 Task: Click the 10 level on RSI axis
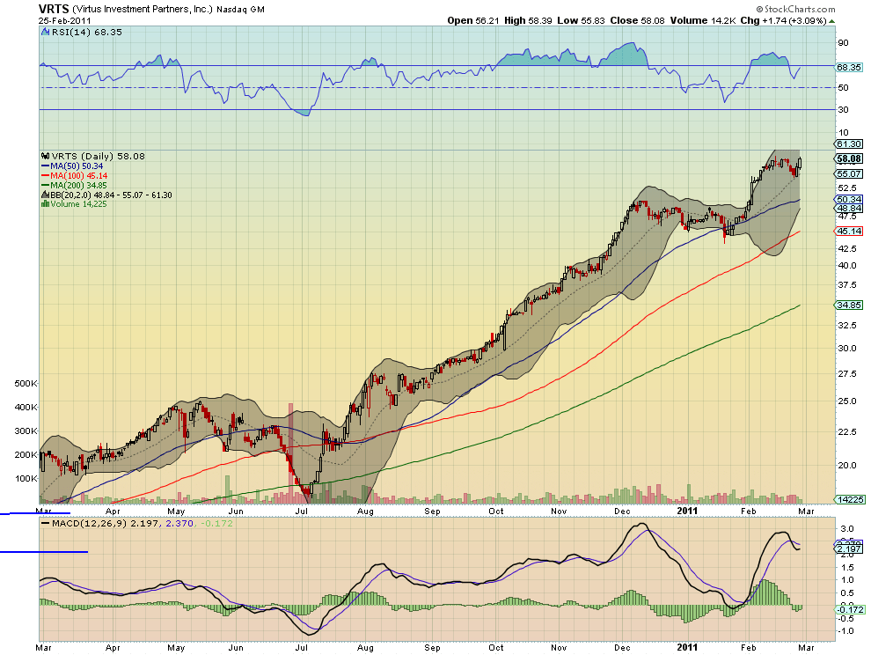coord(843,132)
